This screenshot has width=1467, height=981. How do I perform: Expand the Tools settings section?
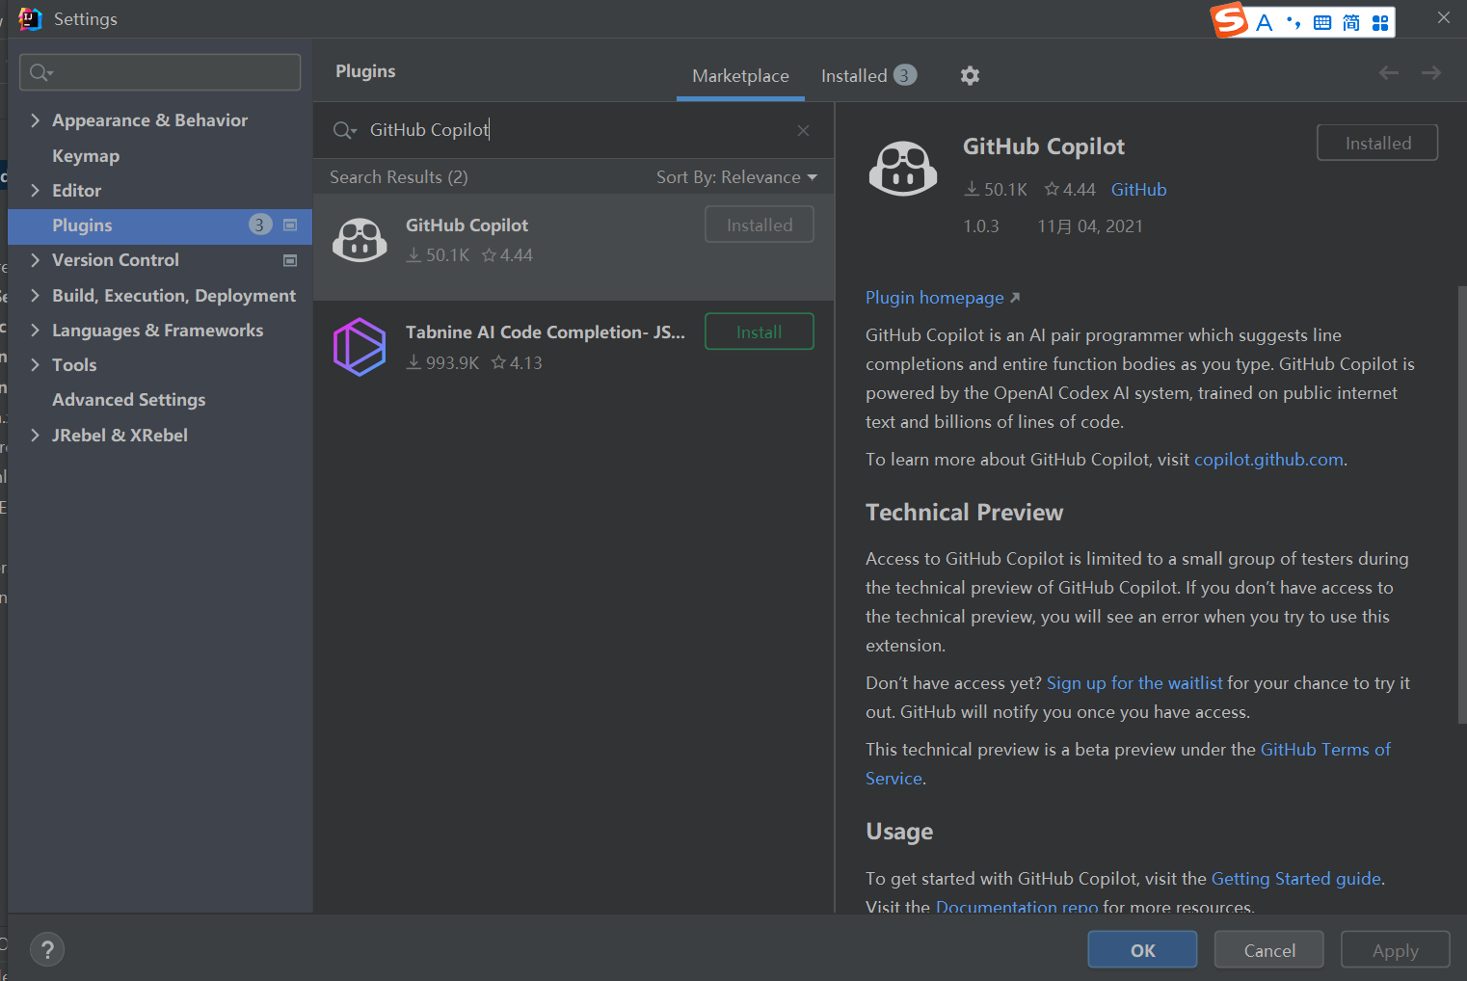pyautogui.click(x=35, y=365)
